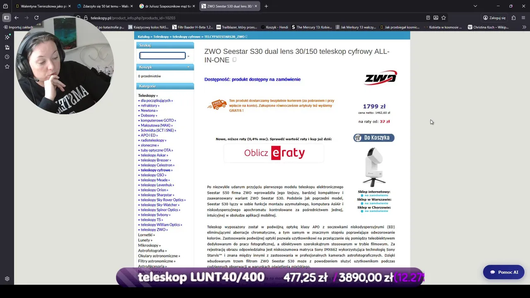Close the Zdarzyło się 50 lat temu tab

132,6
